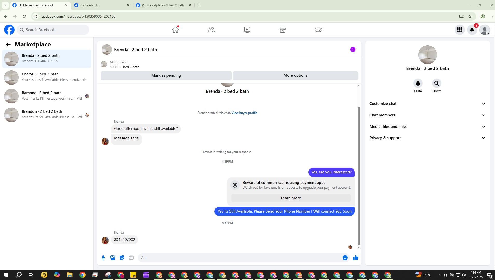Open the Marketplace storefront icon

pyautogui.click(x=283, y=30)
